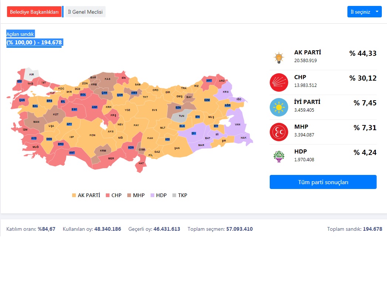Click the AK PARTİ vote count 20.580.919
Viewport: 387px width, 294px height.
point(305,61)
